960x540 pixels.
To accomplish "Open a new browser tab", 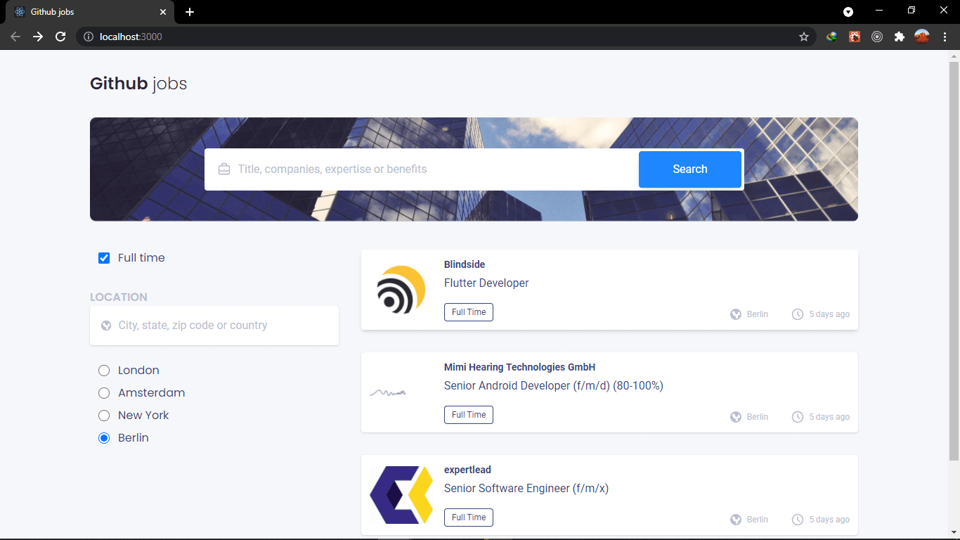I will click(x=190, y=12).
